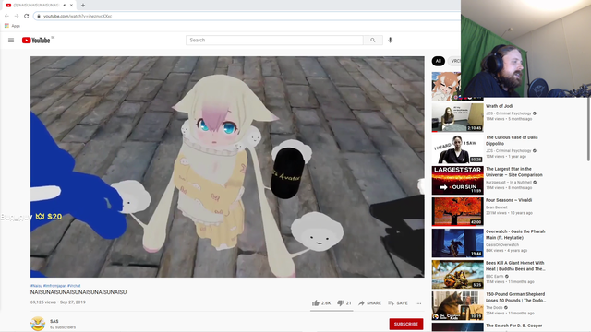The image size is (591, 332).
Task: Select the VRChat filter chip
Action: pos(454,61)
